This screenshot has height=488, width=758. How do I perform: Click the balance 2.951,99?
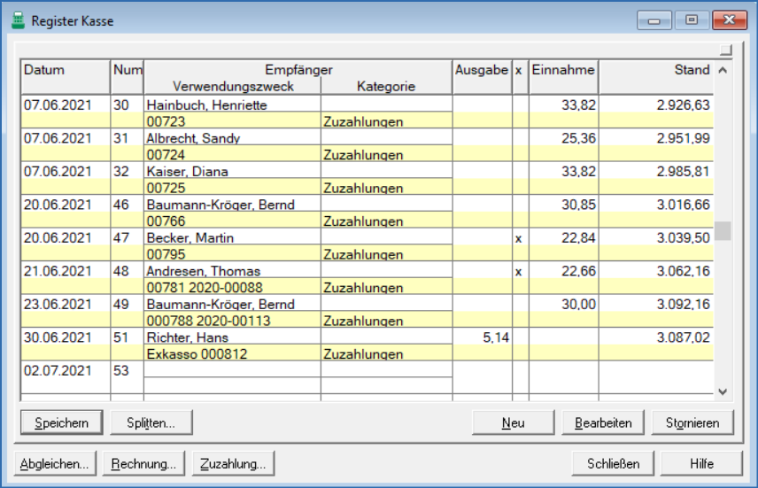[x=683, y=138]
